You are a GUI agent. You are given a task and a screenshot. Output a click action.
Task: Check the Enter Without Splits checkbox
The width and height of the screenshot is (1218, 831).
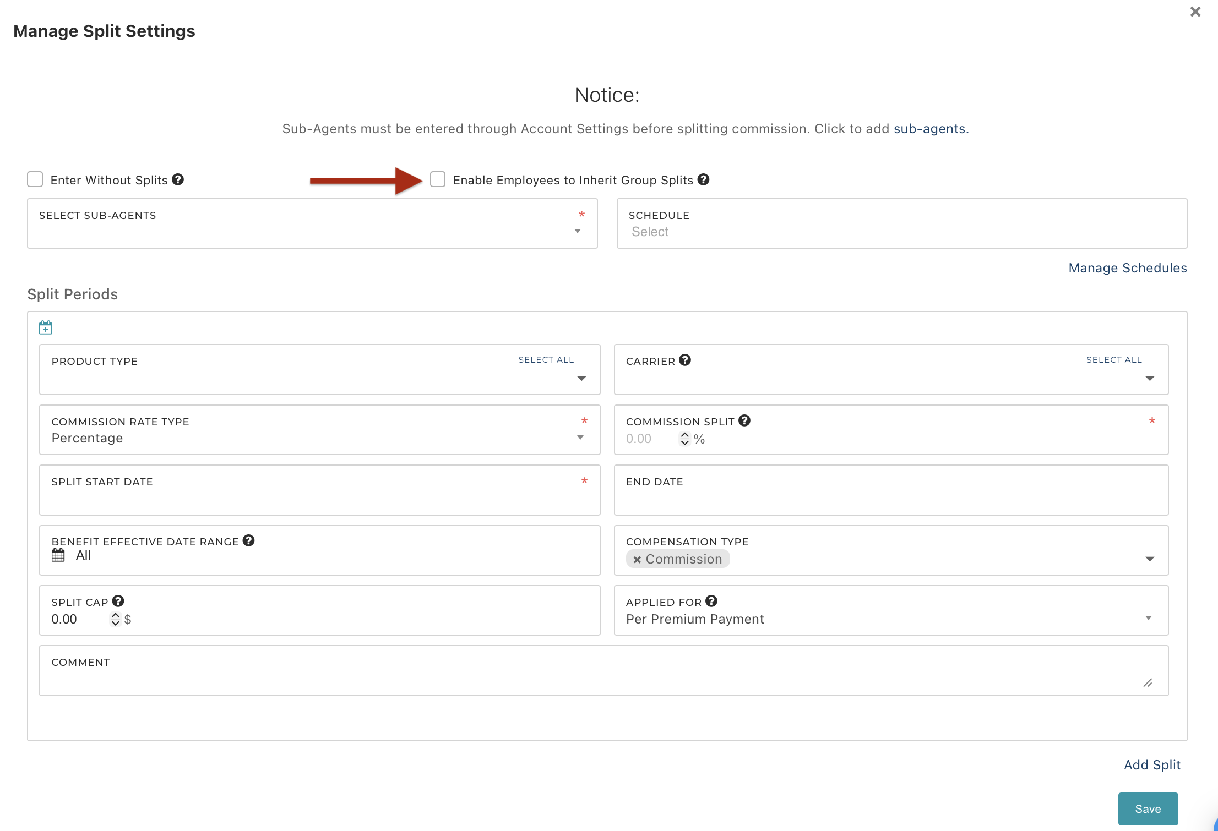[35, 179]
